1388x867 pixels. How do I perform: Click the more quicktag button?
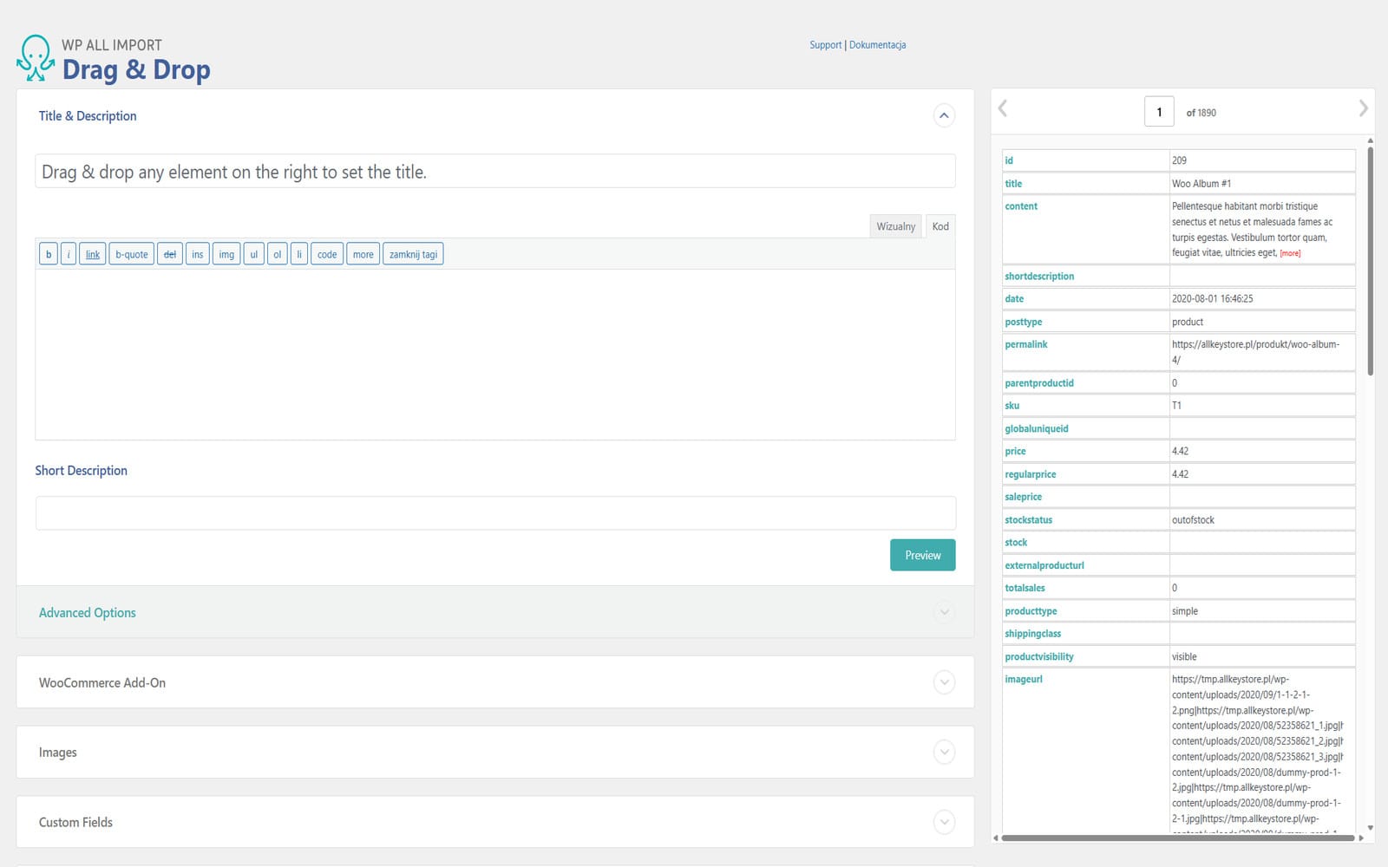[x=363, y=254]
